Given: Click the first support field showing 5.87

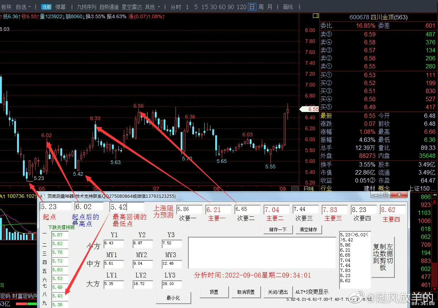Looking at the screenshot, I should pos(59,235).
